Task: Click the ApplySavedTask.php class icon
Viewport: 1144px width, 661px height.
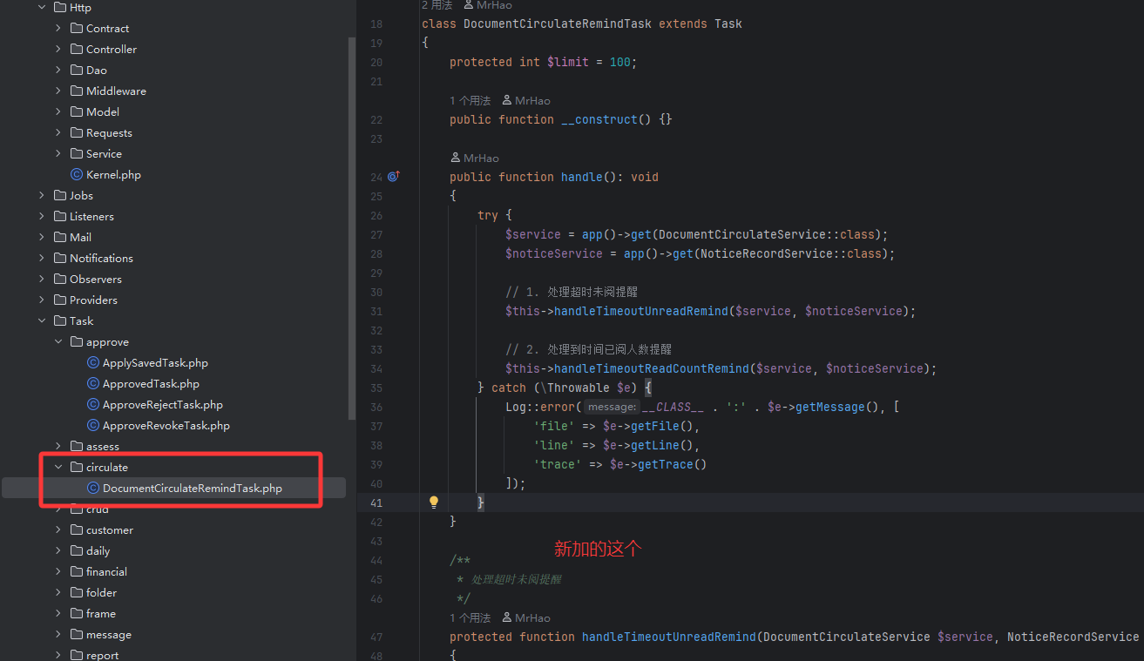Action: [x=93, y=363]
